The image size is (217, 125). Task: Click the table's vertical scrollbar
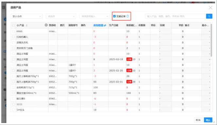(x=211, y=40)
